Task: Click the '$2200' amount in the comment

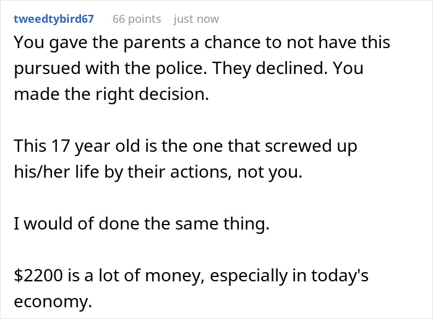Action: (36, 275)
